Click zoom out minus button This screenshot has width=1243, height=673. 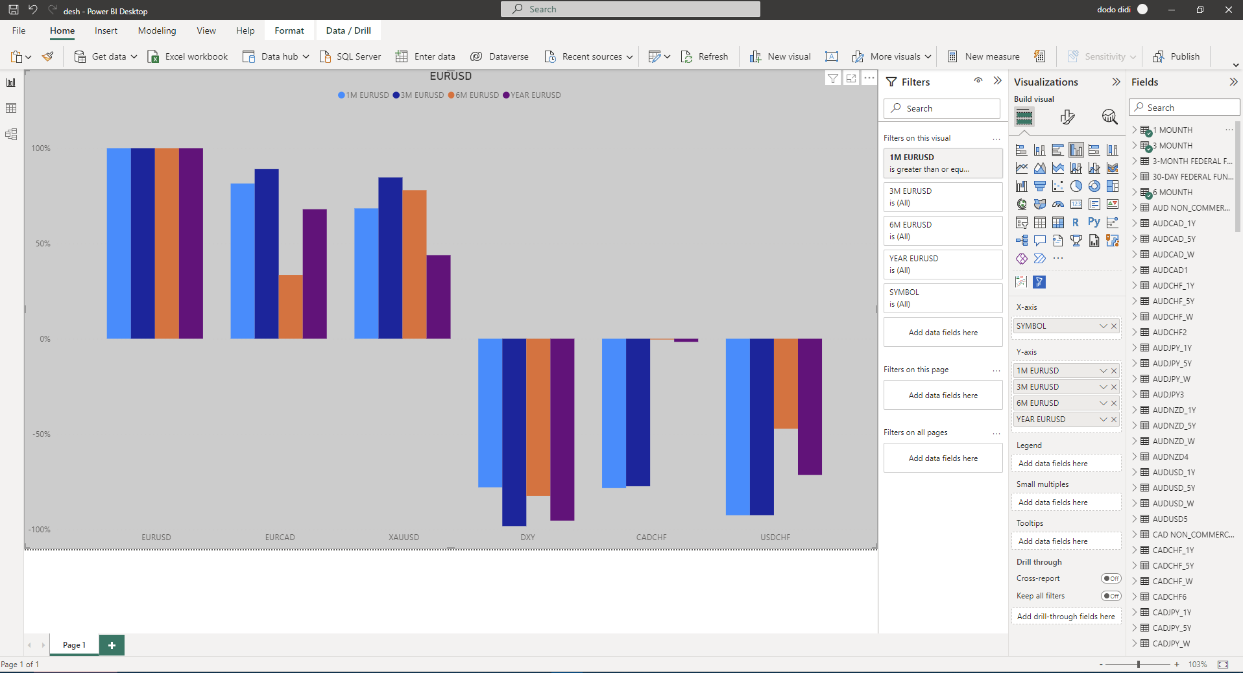click(1101, 665)
